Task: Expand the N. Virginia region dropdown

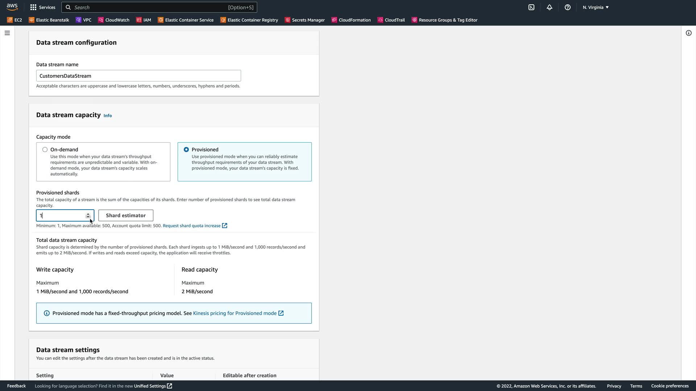Action: pos(596,7)
